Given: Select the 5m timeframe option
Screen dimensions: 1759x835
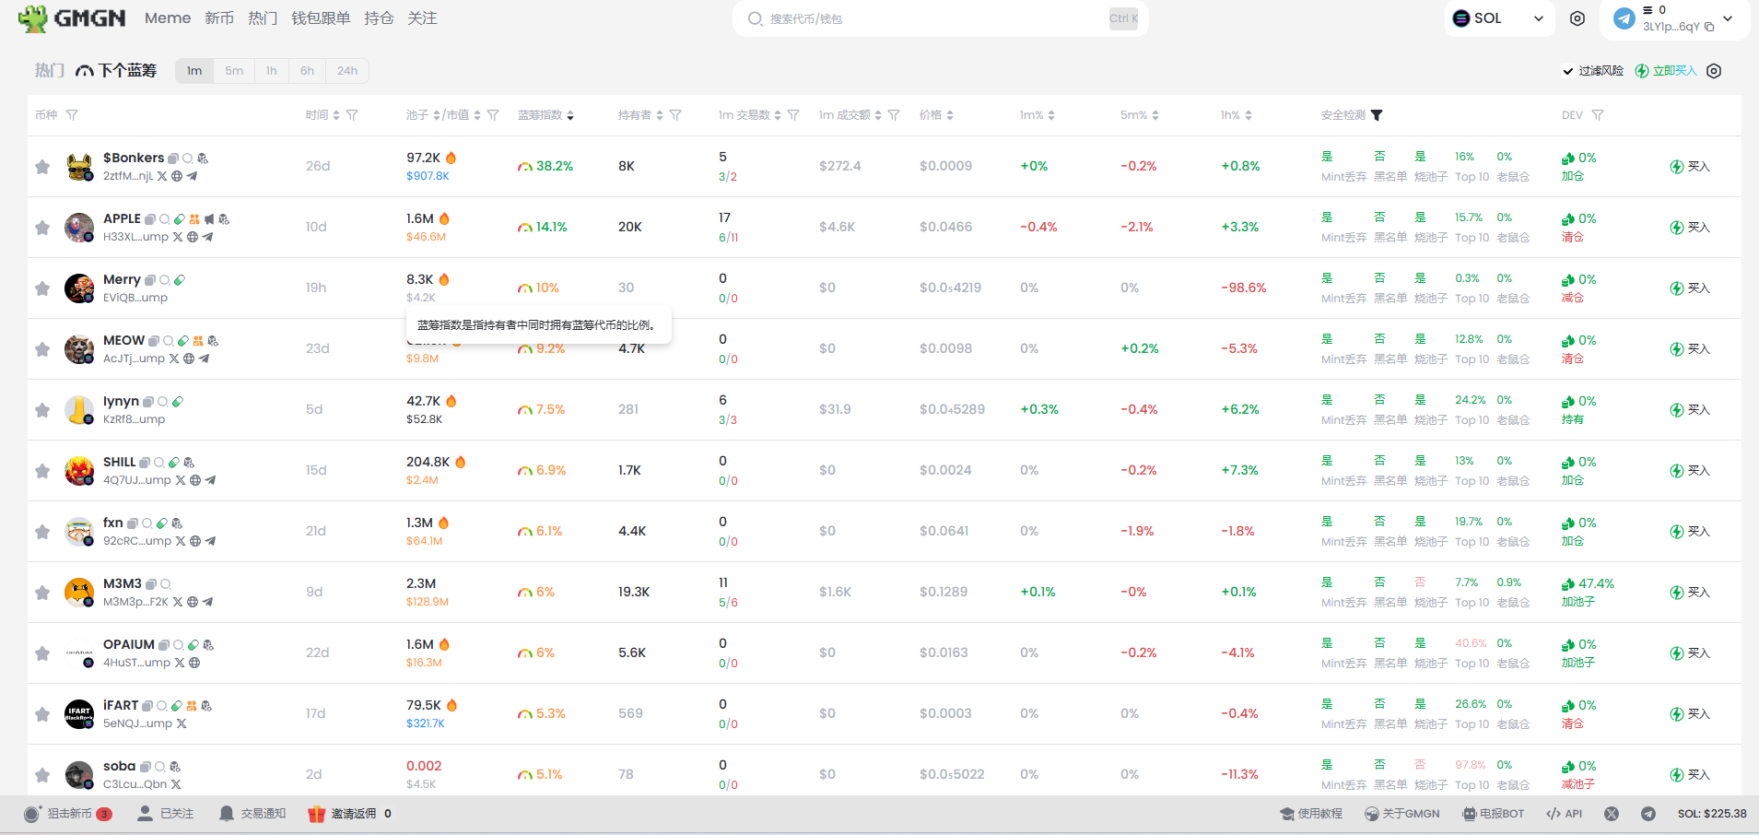Looking at the screenshot, I should [x=234, y=71].
